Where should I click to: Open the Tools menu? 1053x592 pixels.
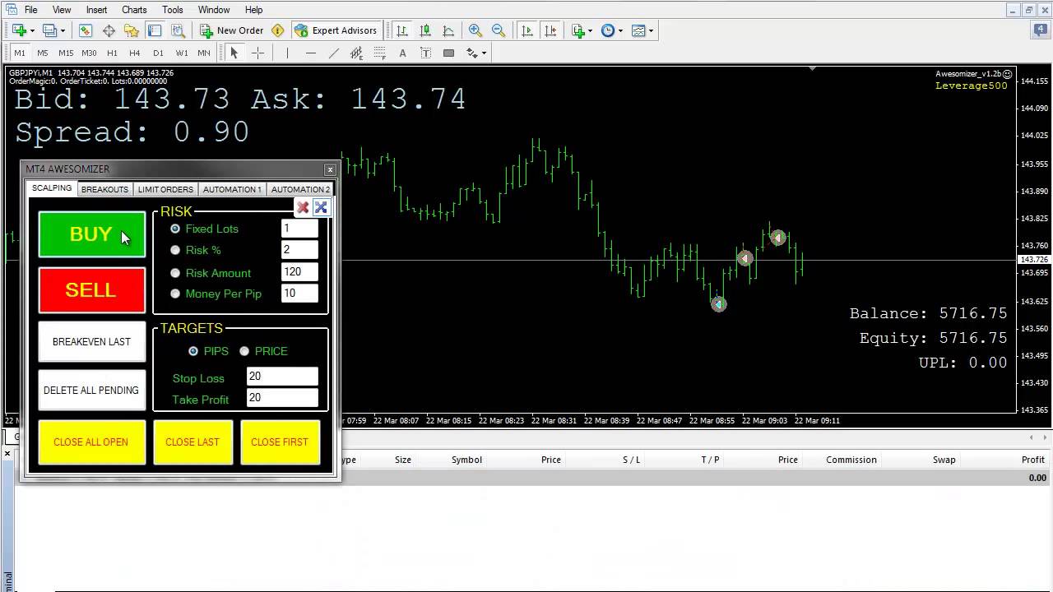coord(173,10)
